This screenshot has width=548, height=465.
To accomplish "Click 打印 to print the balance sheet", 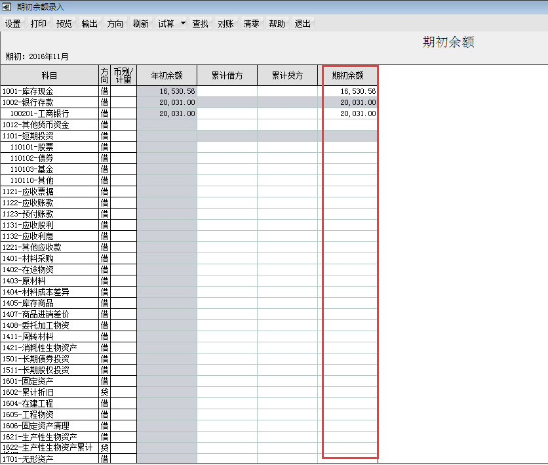I will tap(38, 23).
